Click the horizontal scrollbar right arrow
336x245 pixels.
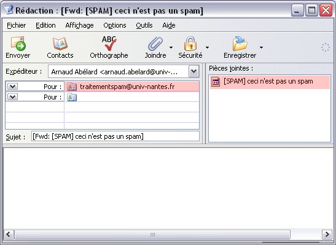[x=327, y=235]
